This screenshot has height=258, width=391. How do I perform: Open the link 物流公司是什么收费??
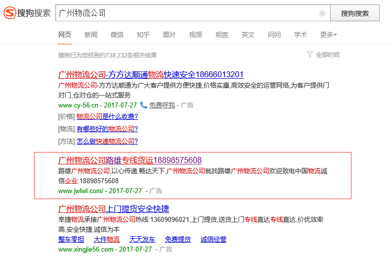(x=107, y=116)
